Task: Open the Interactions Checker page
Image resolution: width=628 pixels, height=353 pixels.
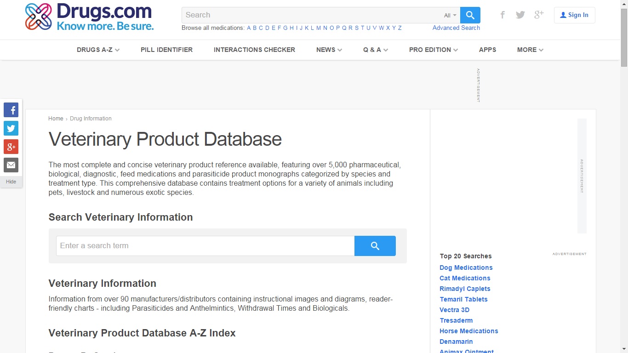Action: pos(254,50)
